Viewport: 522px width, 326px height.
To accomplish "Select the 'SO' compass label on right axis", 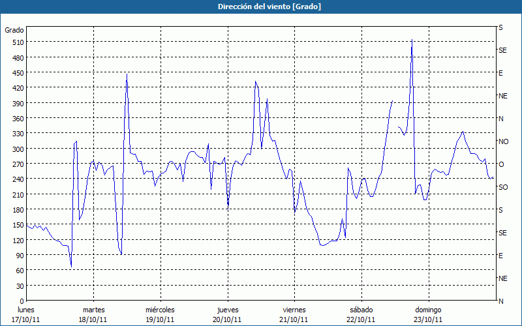I will (503, 187).
